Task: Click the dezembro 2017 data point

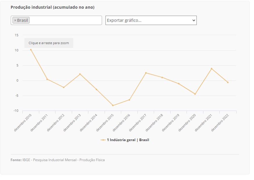Action: 146,73
